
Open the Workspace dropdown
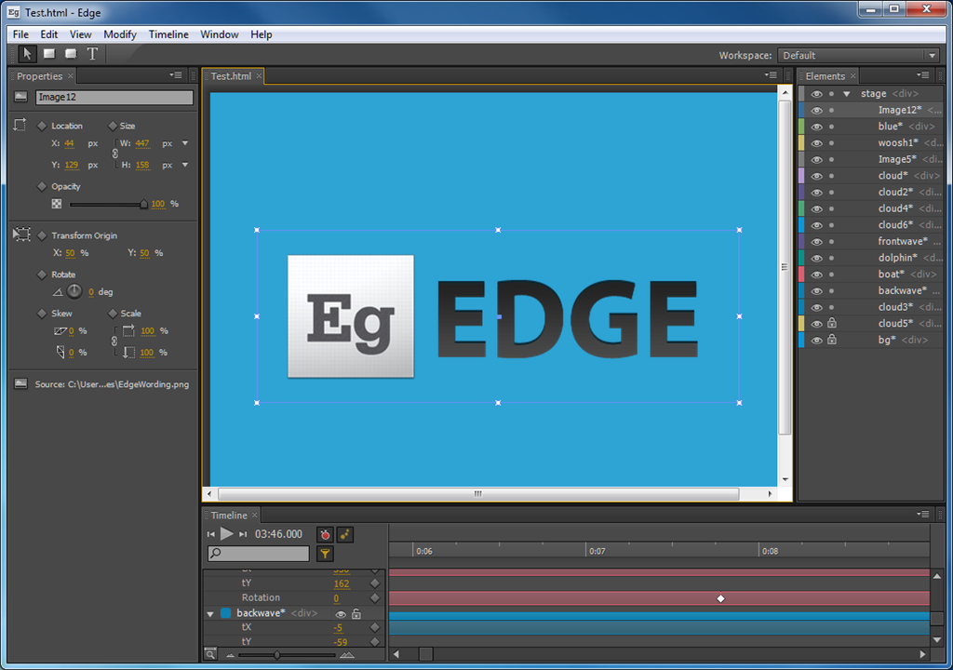859,55
